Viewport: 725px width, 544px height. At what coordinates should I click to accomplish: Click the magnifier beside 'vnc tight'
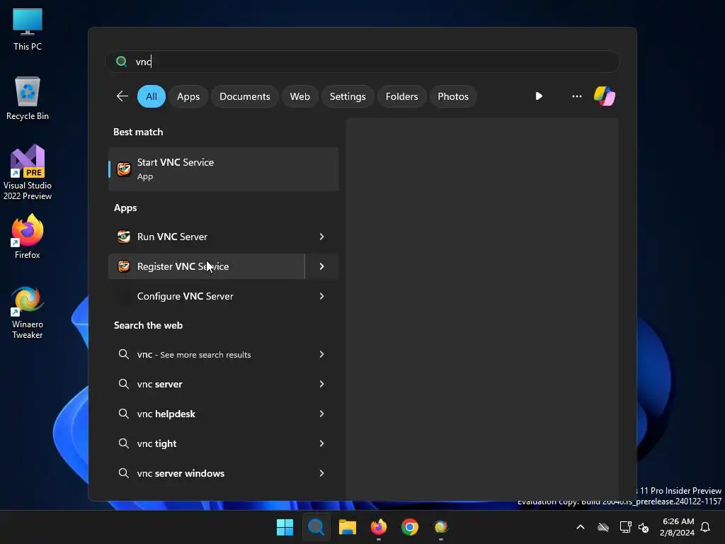(123, 443)
